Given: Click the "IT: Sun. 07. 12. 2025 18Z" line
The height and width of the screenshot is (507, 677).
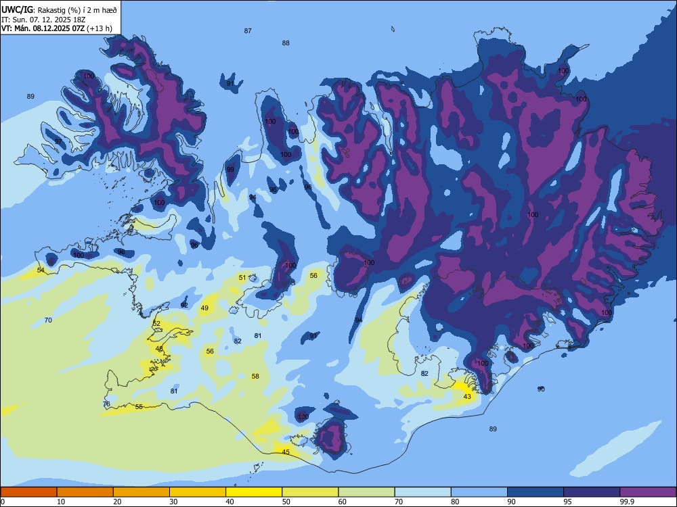Looking at the screenshot, I should (x=43, y=20).
